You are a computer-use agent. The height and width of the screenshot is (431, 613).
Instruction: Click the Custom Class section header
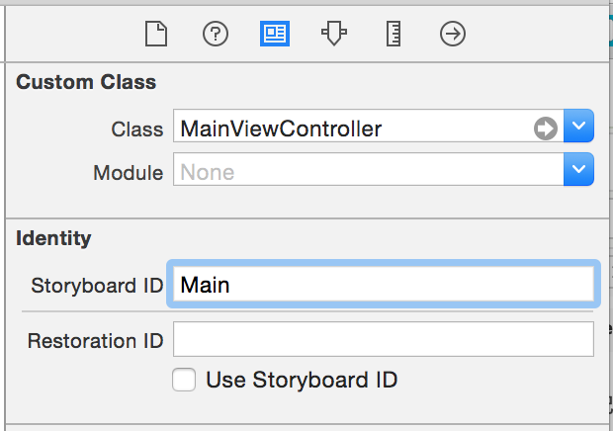tap(86, 82)
